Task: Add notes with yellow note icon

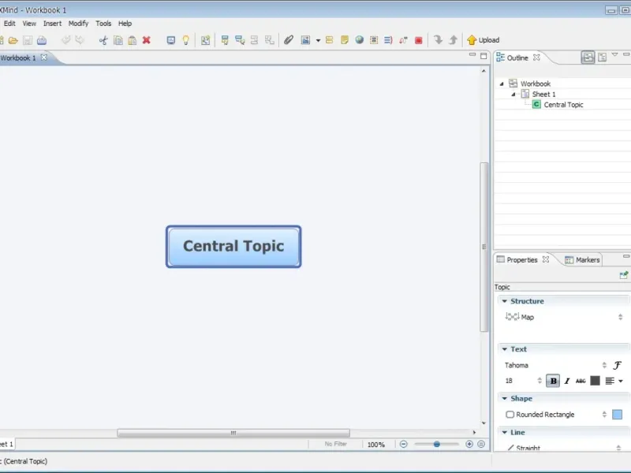Action: tap(345, 40)
